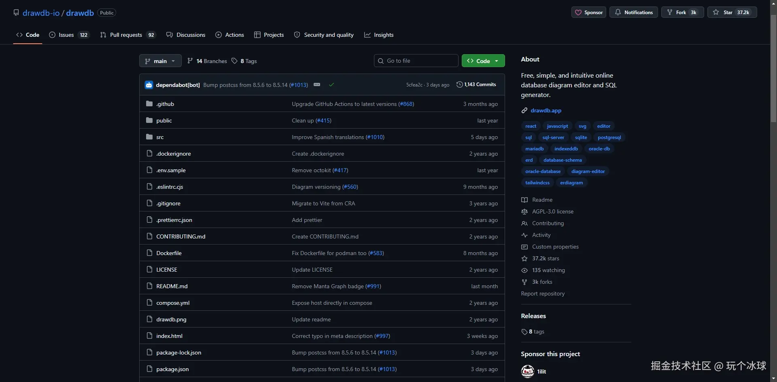777x382 pixels.
Task: Click the AGPL-3.0 license scale icon
Action: pos(524,211)
